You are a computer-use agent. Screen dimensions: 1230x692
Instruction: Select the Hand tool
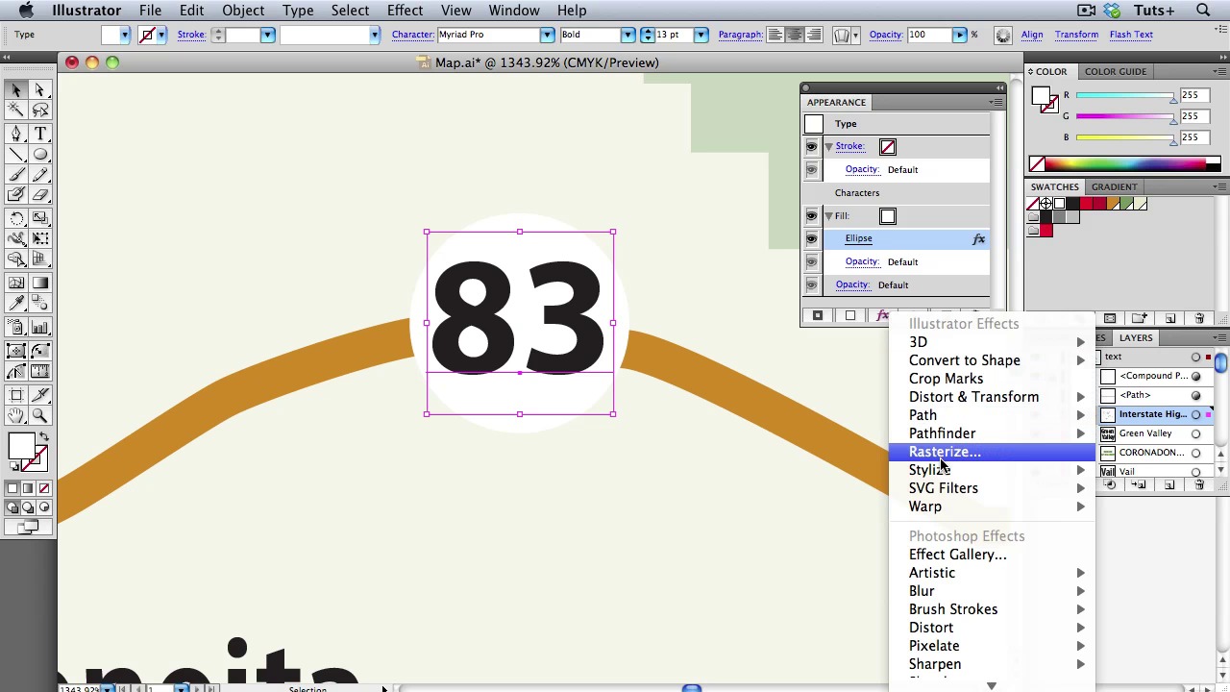(x=16, y=415)
